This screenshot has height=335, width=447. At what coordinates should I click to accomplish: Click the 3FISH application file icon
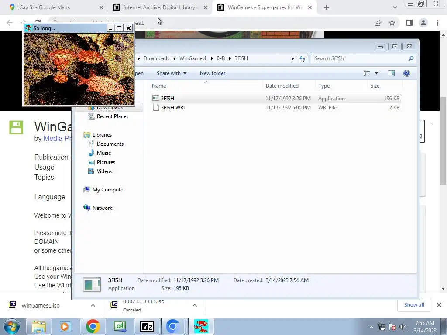[x=156, y=98]
